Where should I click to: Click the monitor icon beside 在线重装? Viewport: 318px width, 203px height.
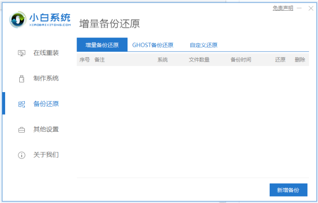21,53
